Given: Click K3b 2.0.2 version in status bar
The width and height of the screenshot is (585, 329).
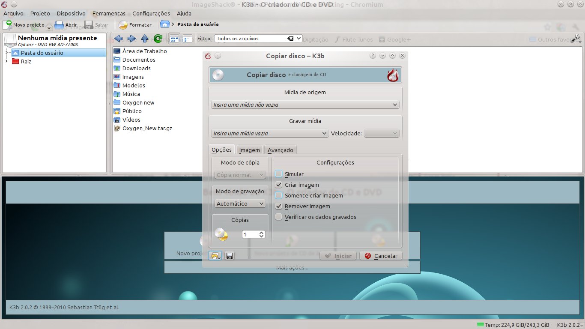Looking at the screenshot, I should coord(569,325).
